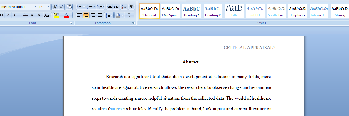349x116 pixels.
Task: Decrease the paragraph indent
Action: tap(109, 7)
